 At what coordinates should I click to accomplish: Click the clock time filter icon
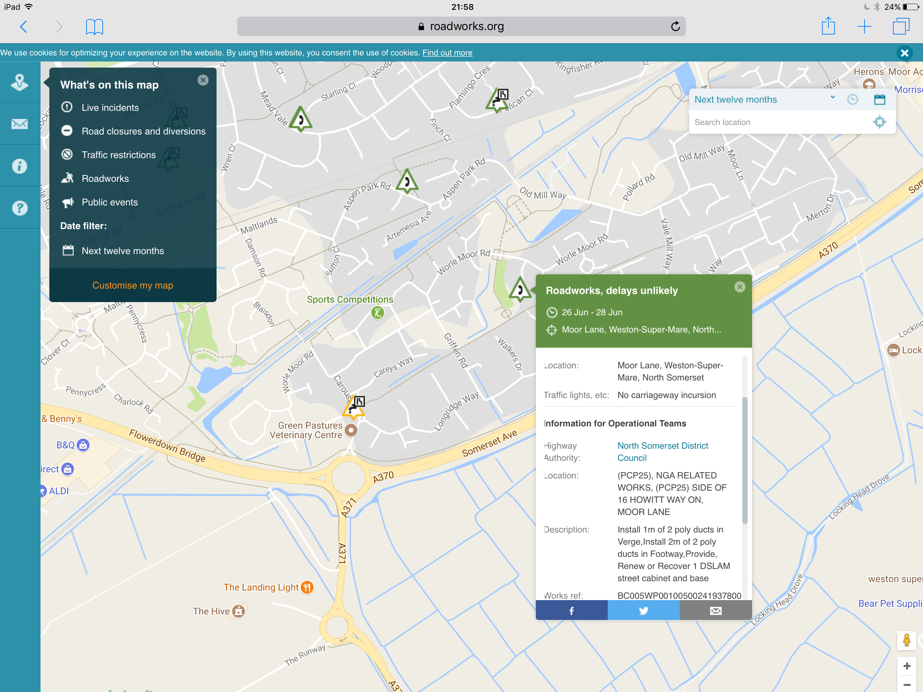point(853,99)
